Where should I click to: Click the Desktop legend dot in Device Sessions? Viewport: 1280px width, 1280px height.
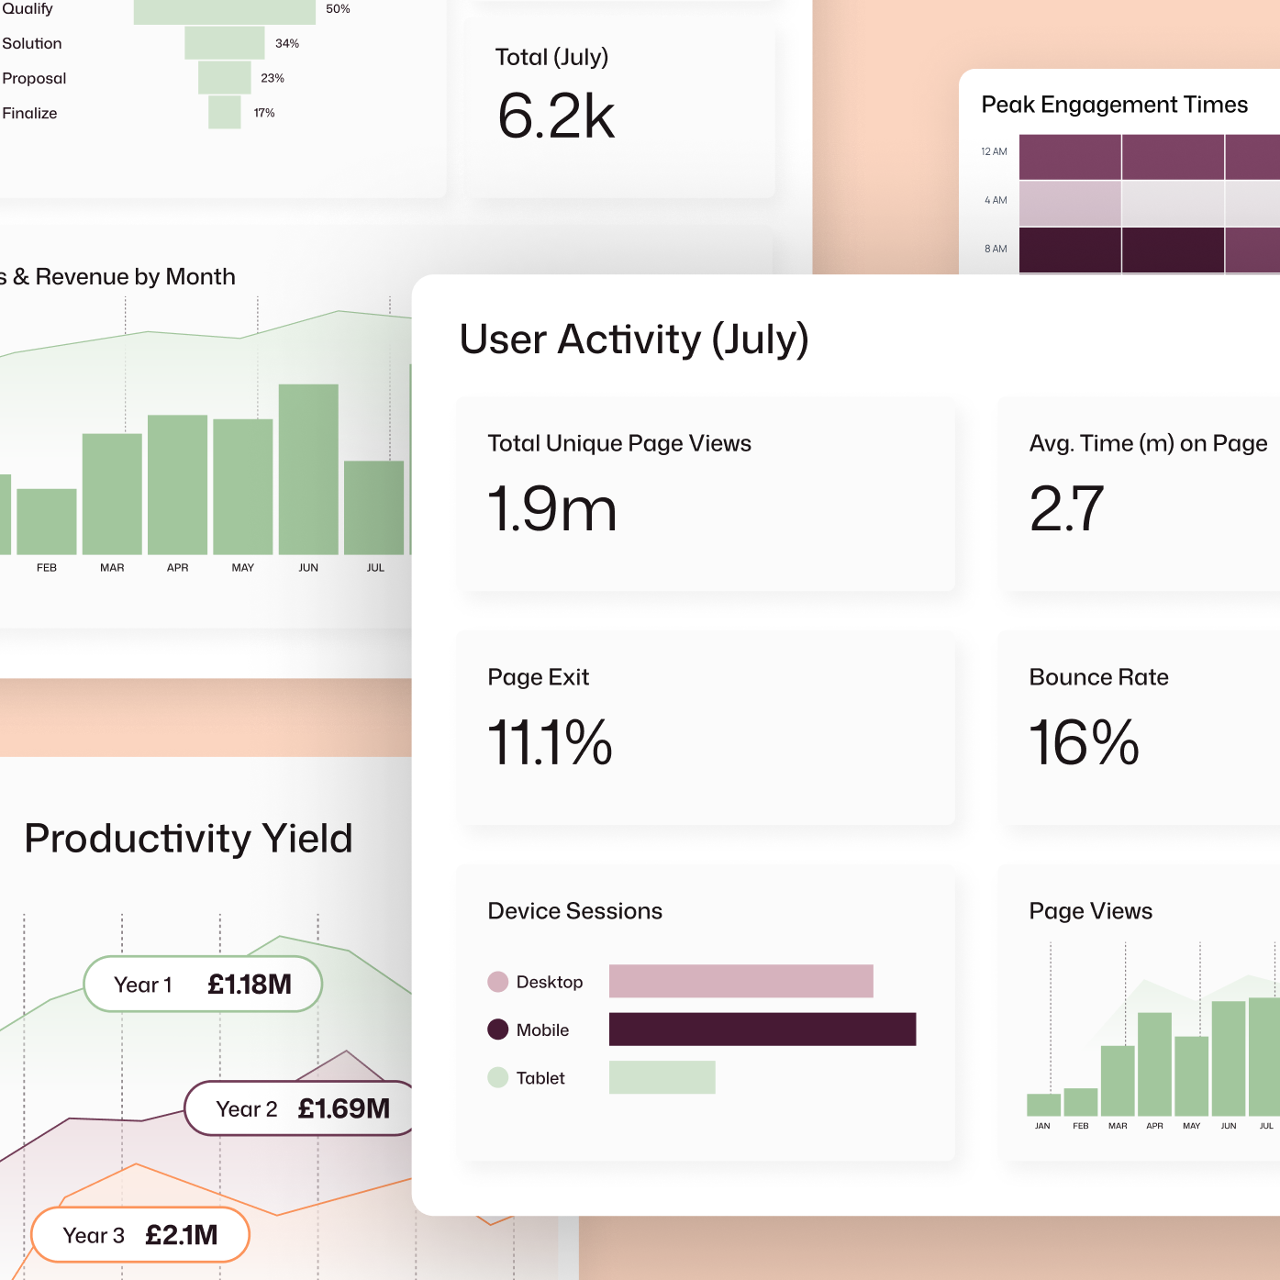(x=497, y=982)
